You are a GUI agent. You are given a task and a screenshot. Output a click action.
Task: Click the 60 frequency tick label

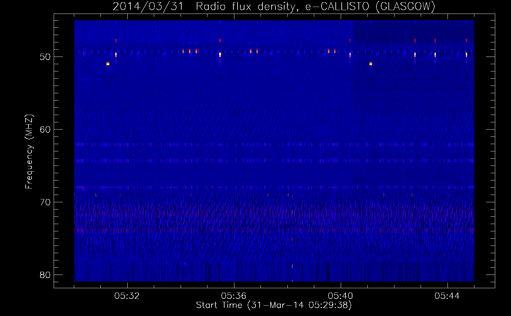45,130
